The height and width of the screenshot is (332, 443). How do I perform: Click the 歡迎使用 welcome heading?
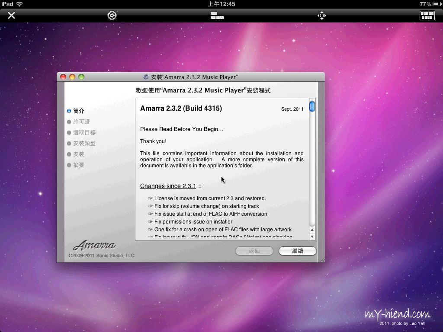coord(203,90)
